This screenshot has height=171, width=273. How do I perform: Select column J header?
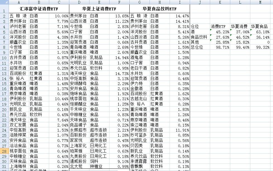coord(200,2)
